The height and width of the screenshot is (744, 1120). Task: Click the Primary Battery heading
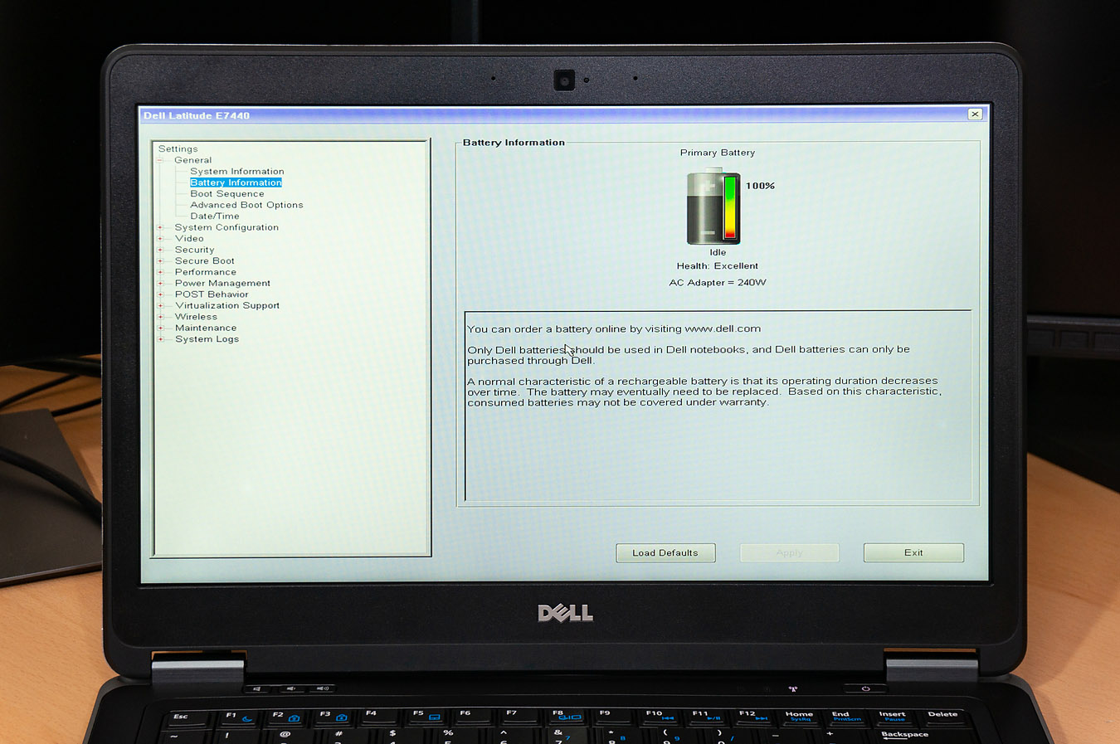(718, 153)
